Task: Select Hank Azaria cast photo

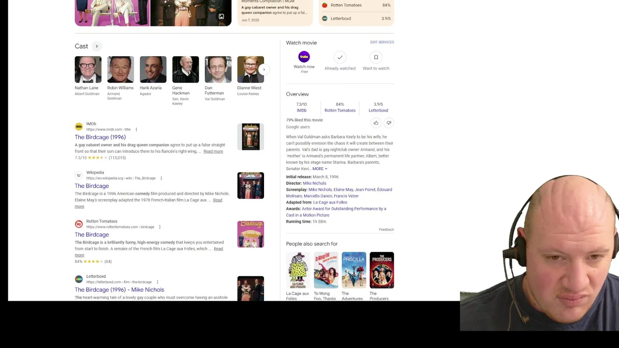Action: tap(153, 70)
